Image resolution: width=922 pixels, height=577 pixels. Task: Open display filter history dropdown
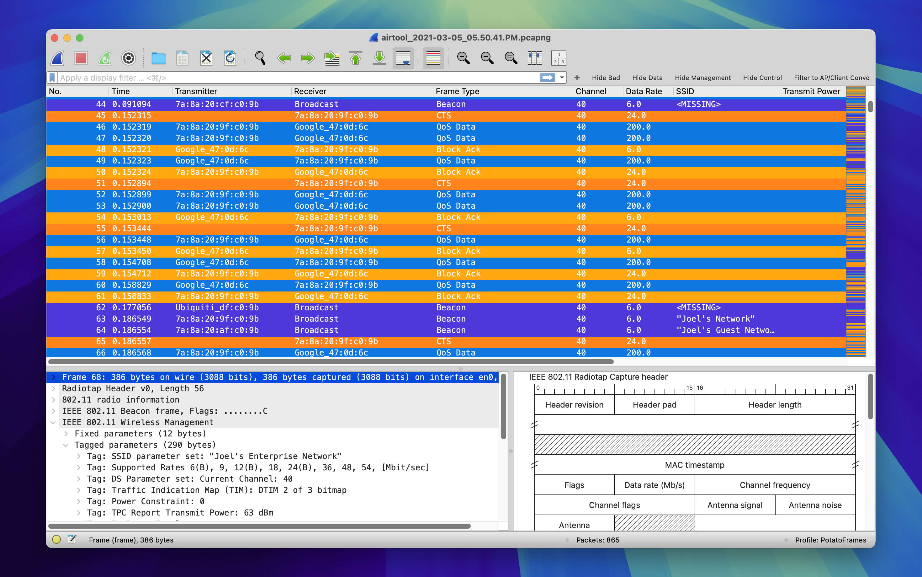[x=562, y=78]
